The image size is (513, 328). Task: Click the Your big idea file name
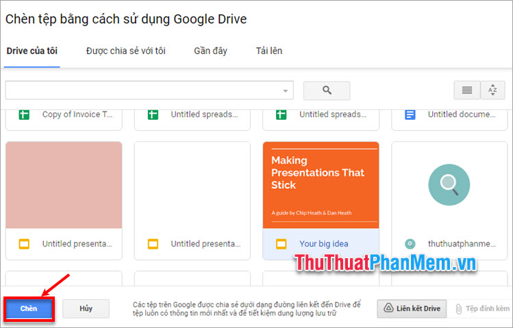click(x=323, y=244)
